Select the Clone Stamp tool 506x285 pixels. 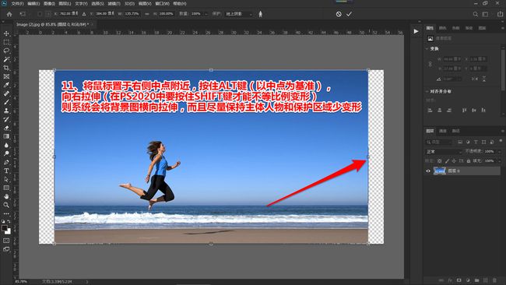pos(6,111)
